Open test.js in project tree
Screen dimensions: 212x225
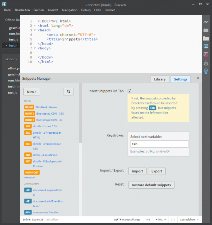tap(12, 93)
